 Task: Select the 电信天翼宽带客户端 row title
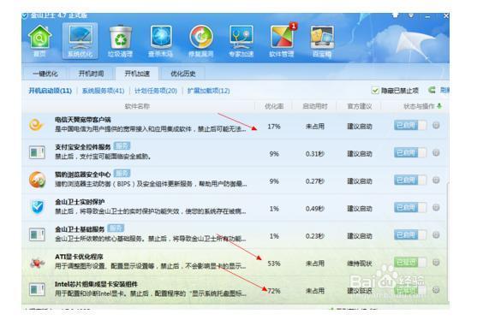pos(83,120)
